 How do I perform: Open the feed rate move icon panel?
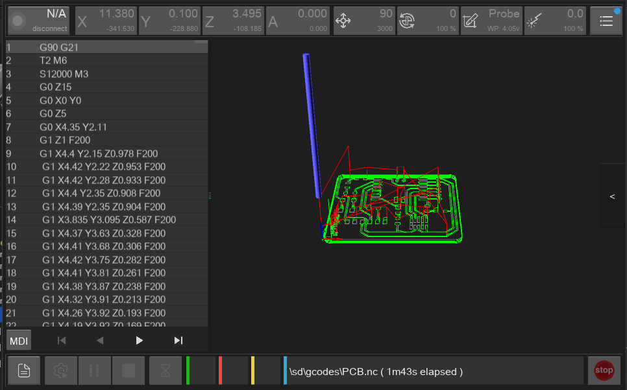(x=364, y=21)
